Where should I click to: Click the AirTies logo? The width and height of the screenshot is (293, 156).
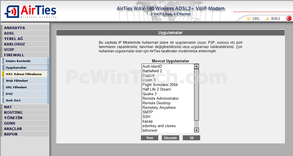click(30, 11)
